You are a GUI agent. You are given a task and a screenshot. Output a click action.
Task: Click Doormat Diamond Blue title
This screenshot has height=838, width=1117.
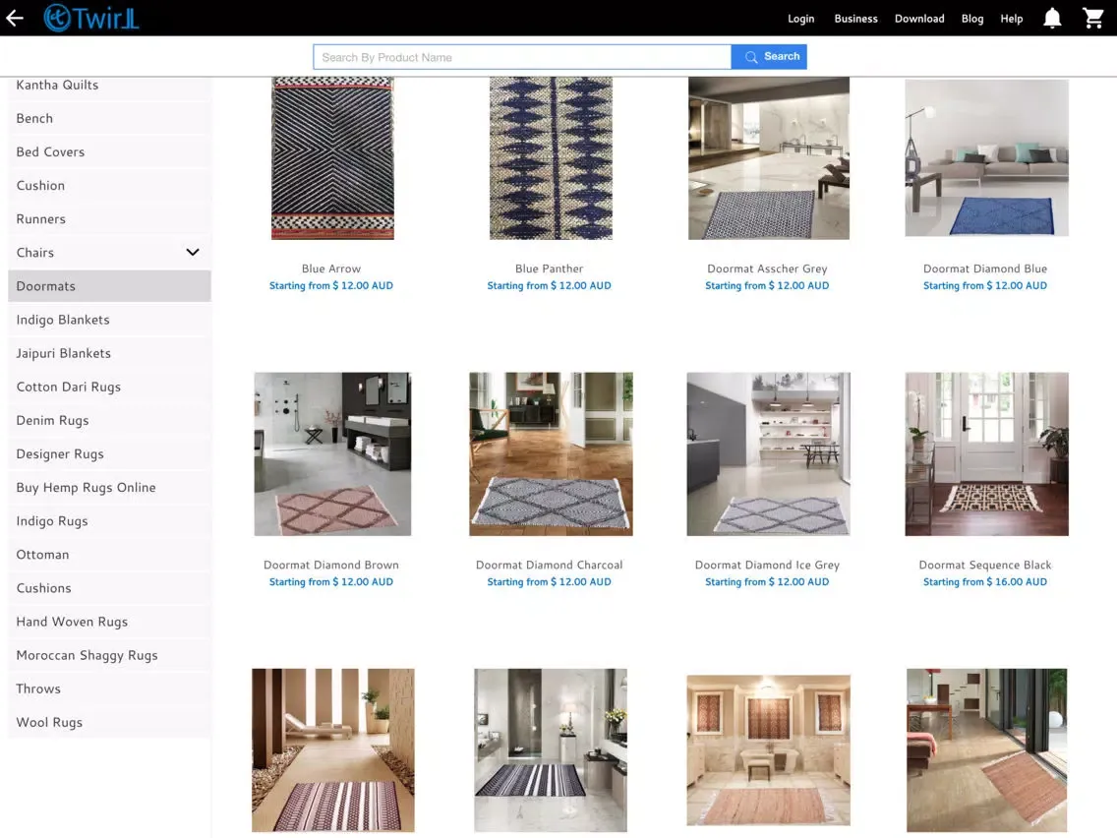(x=985, y=269)
